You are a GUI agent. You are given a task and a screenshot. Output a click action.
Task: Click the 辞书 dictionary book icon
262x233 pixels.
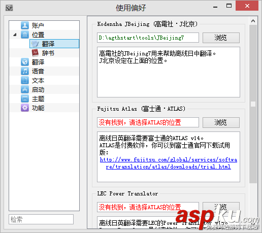click(35, 53)
